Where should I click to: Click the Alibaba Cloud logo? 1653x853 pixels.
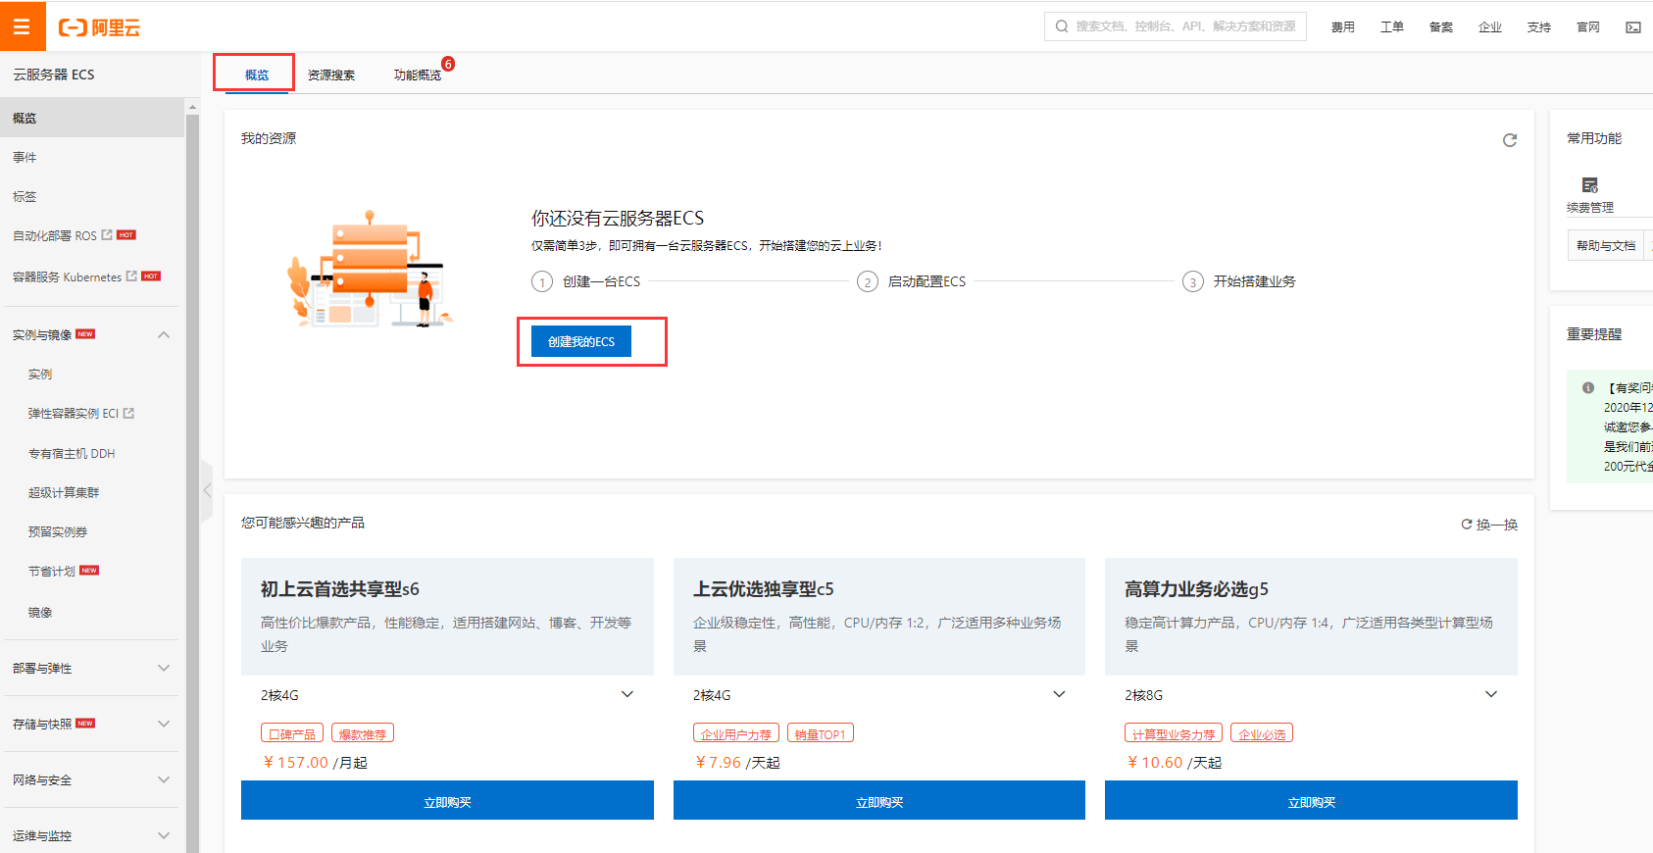[x=99, y=27]
